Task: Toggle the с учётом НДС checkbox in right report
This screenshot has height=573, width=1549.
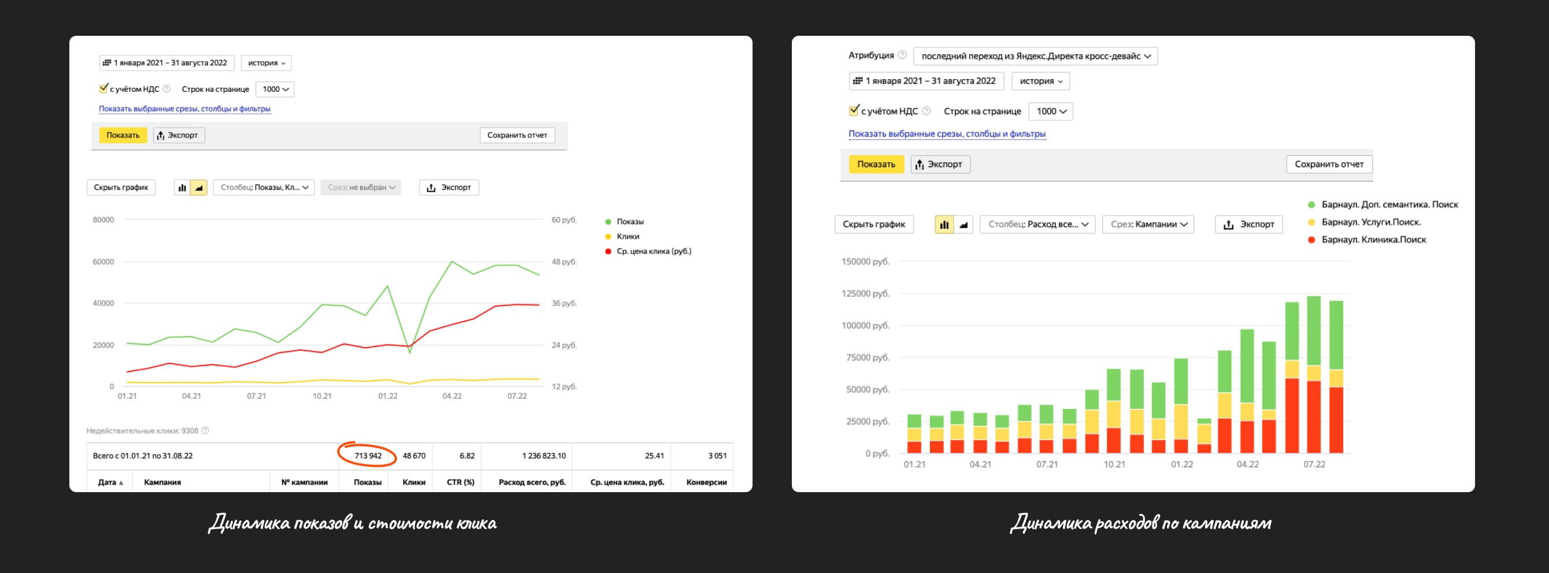Action: [853, 110]
